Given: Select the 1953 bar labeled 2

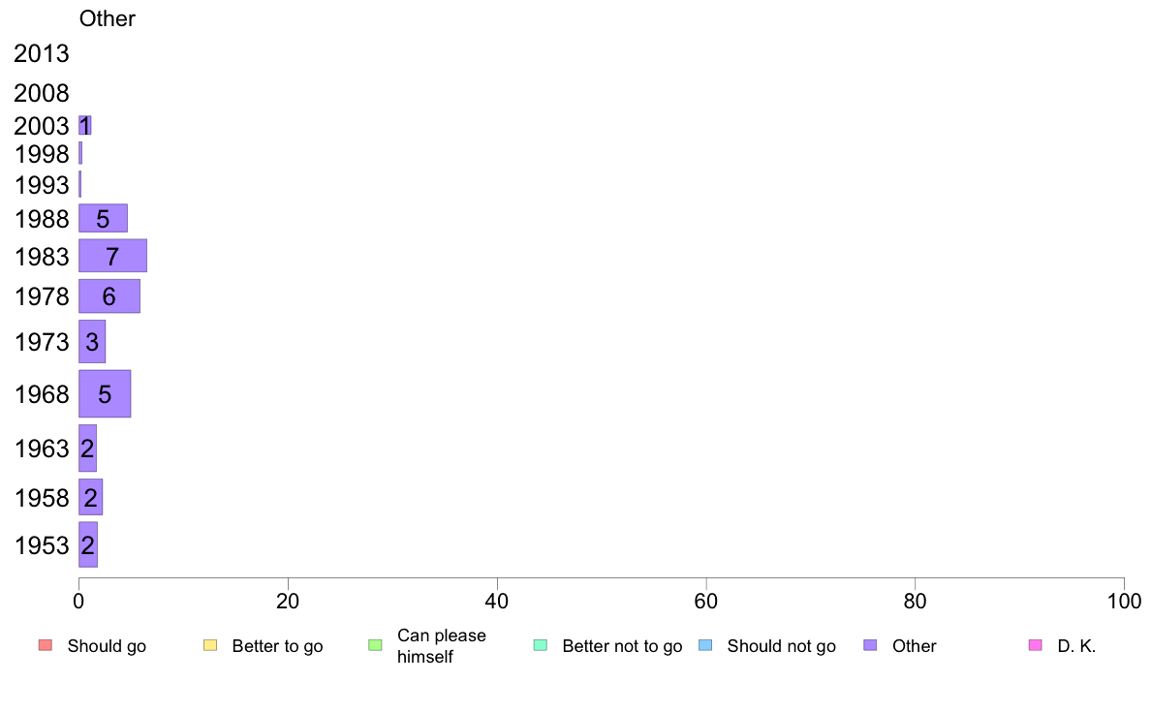Looking at the screenshot, I should [x=88, y=544].
